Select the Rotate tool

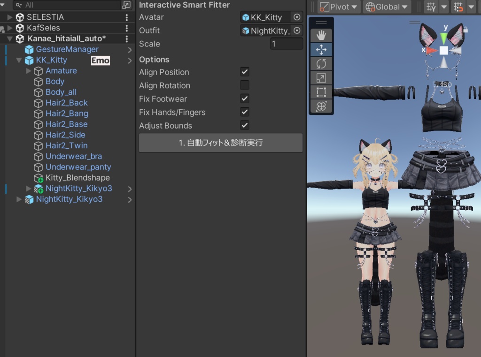point(322,63)
